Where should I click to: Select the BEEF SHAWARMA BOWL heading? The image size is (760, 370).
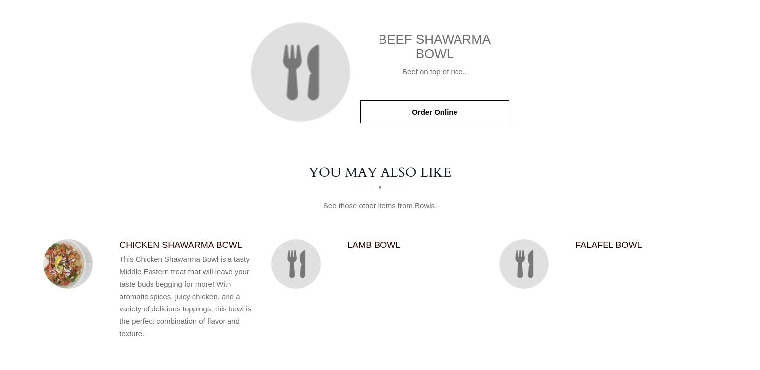[x=435, y=47]
